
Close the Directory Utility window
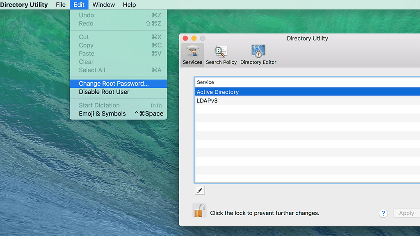click(185, 38)
